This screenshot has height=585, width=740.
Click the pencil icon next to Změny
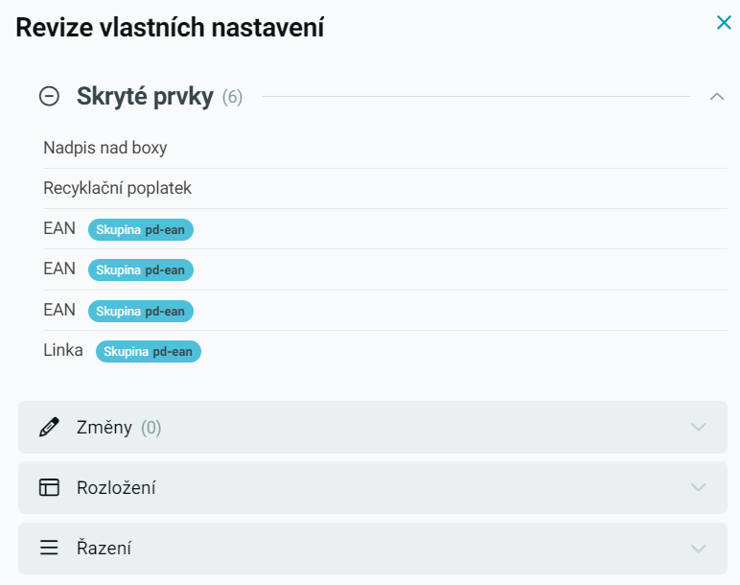point(49,428)
